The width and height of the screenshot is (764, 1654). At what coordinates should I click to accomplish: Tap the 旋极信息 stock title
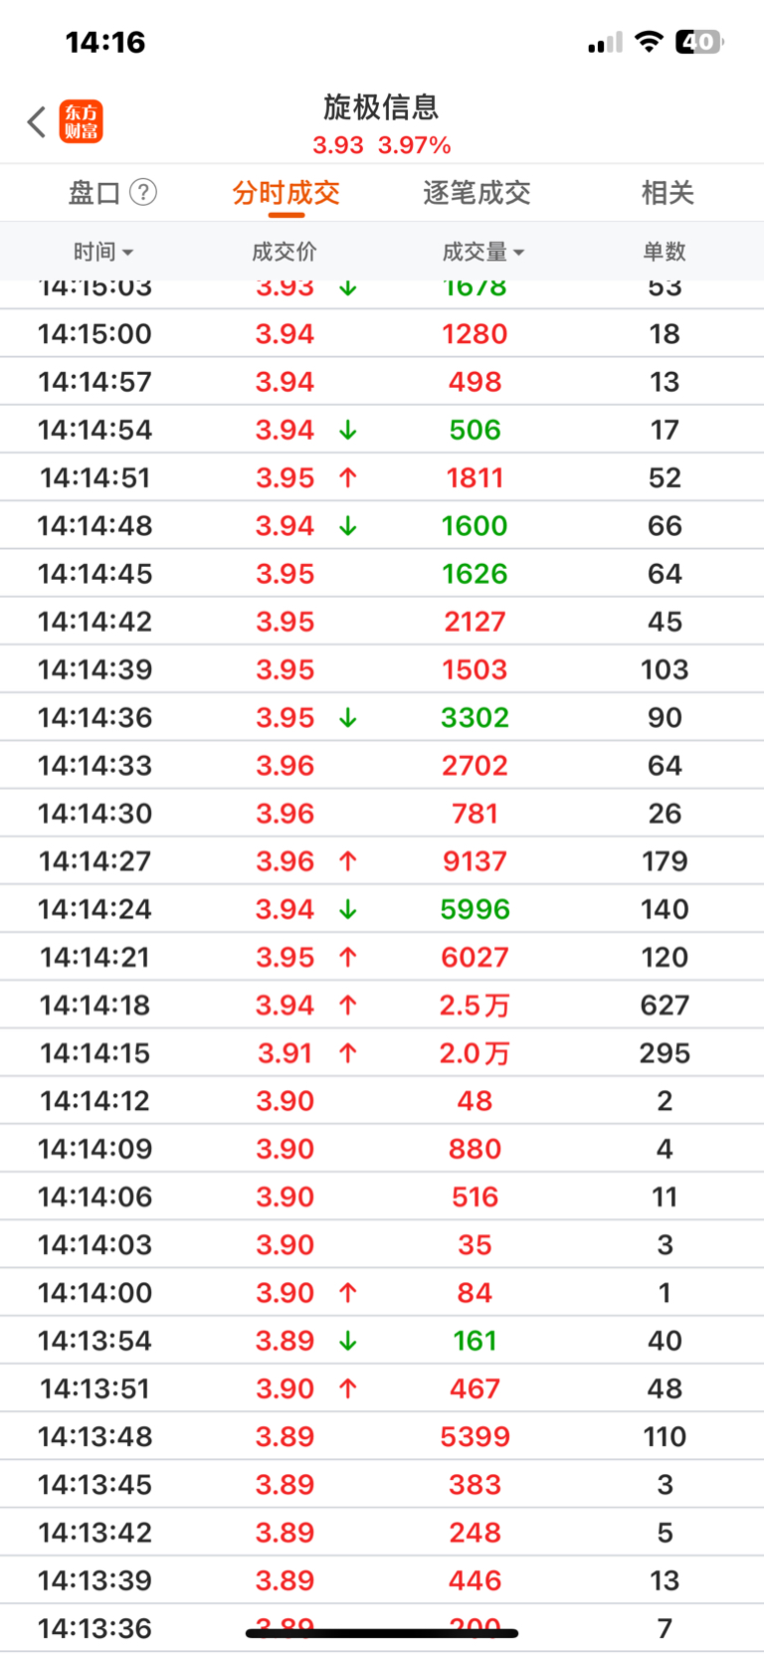pyautogui.click(x=381, y=106)
